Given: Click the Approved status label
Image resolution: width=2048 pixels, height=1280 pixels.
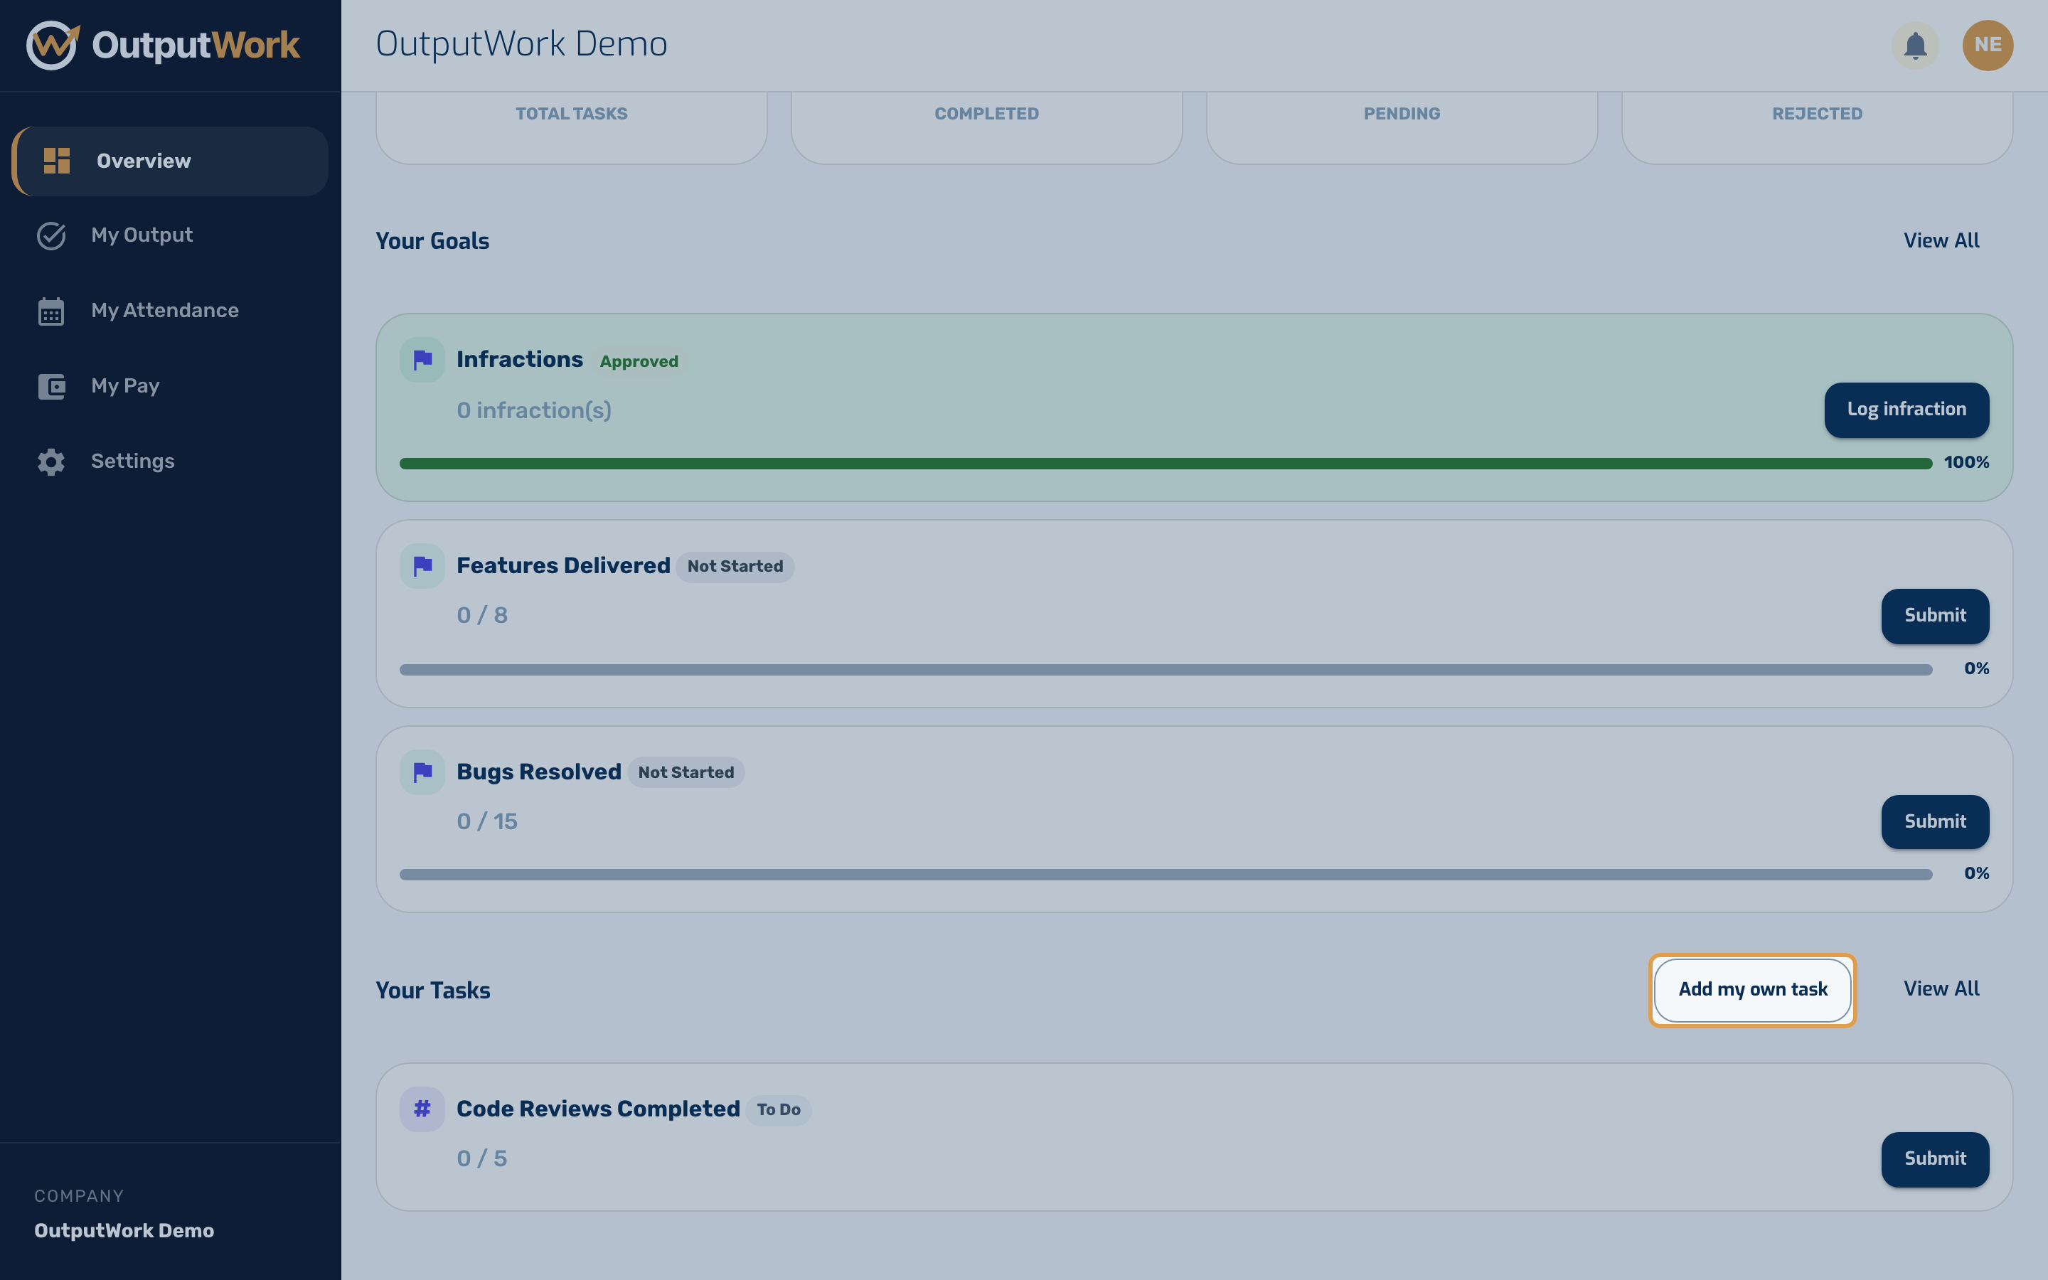Looking at the screenshot, I should click(639, 361).
